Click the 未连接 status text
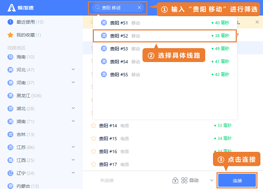The height and width of the screenshot is (189, 263). (x=107, y=180)
